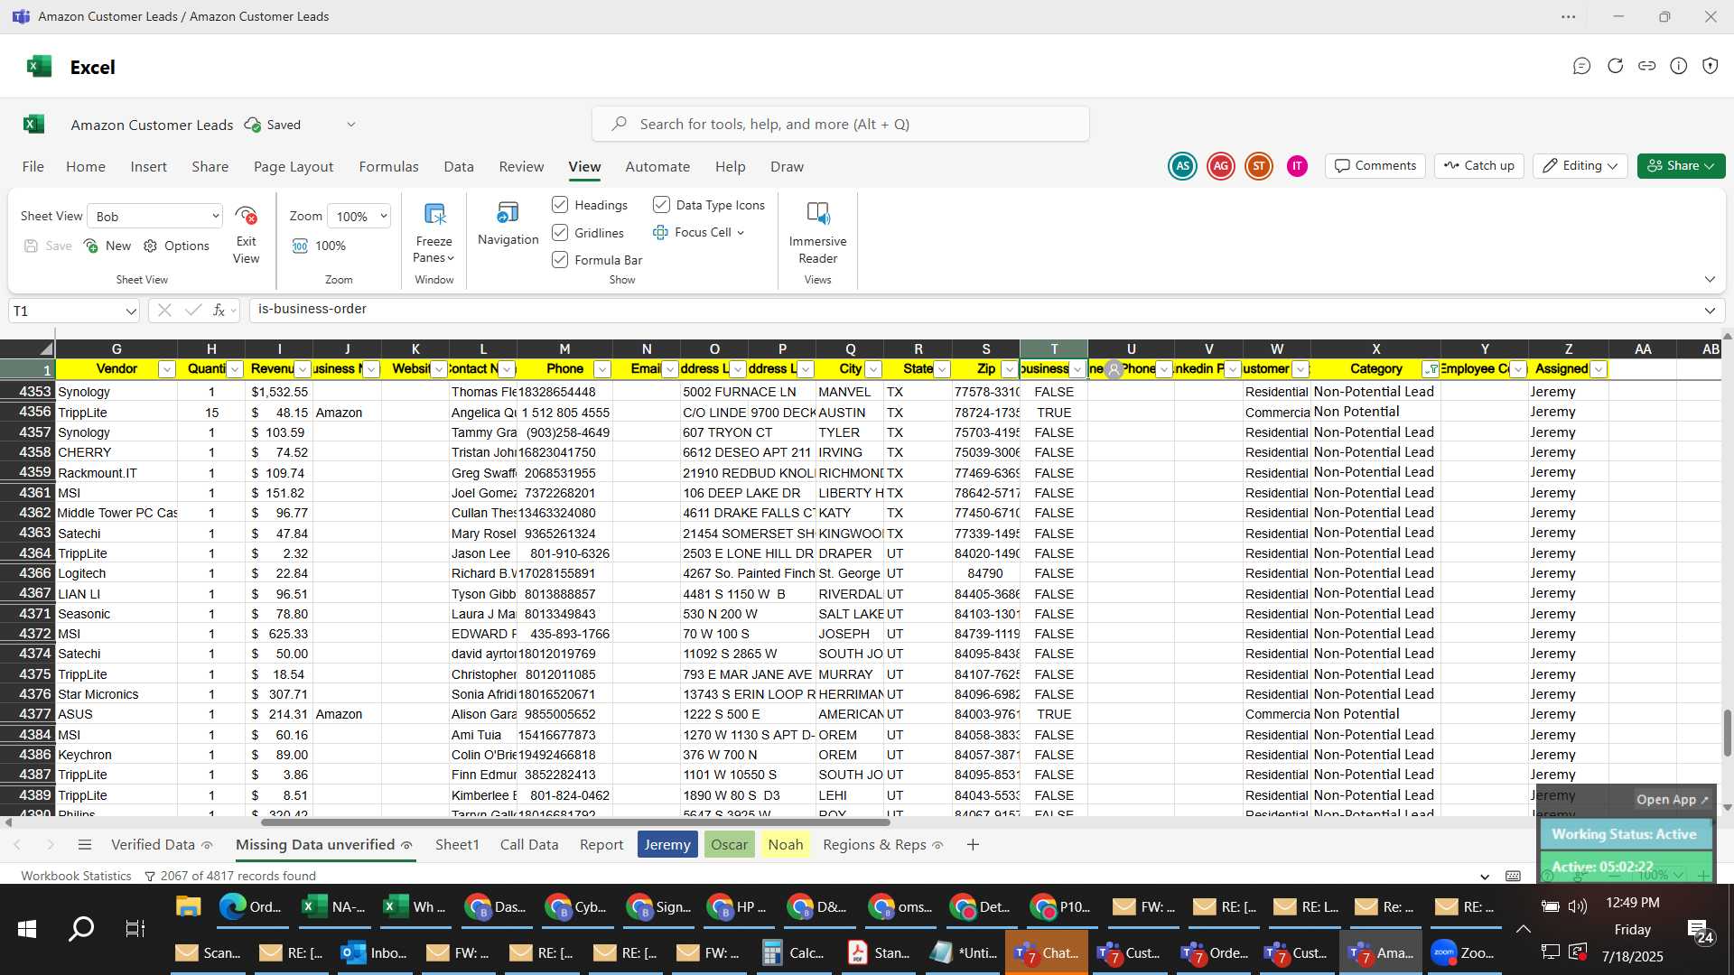1734x975 pixels.
Task: Click the Exit View icon
Action: [x=246, y=216]
